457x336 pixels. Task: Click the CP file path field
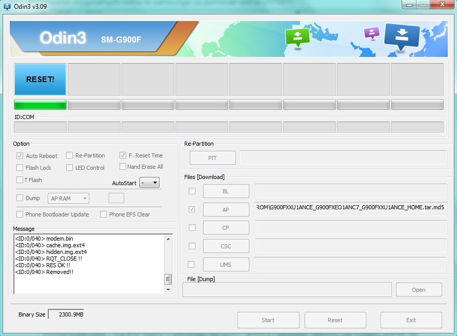[351, 227]
